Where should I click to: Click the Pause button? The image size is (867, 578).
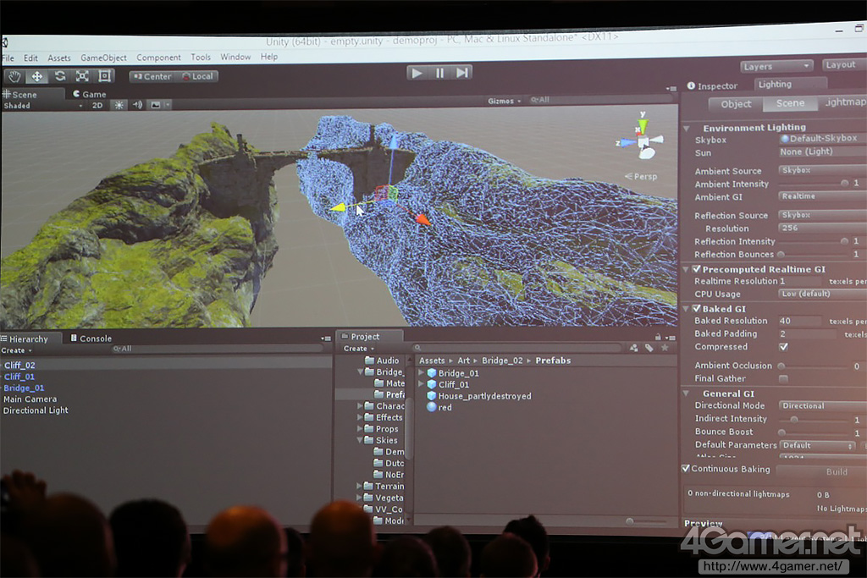tap(439, 73)
